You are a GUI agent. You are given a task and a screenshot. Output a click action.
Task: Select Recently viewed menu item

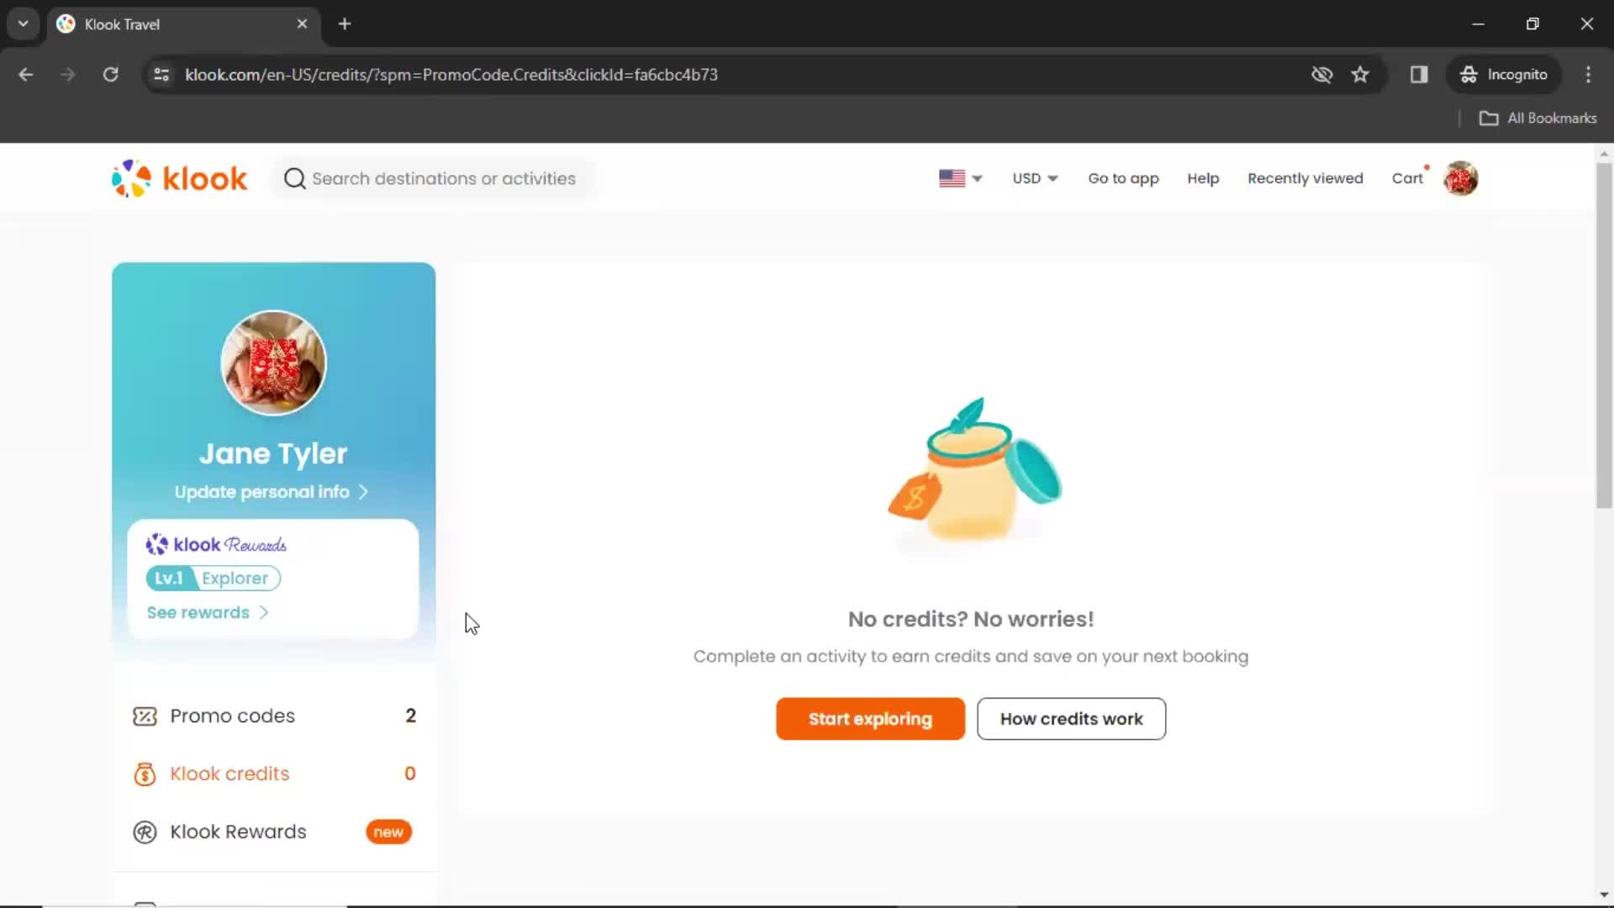point(1305,178)
